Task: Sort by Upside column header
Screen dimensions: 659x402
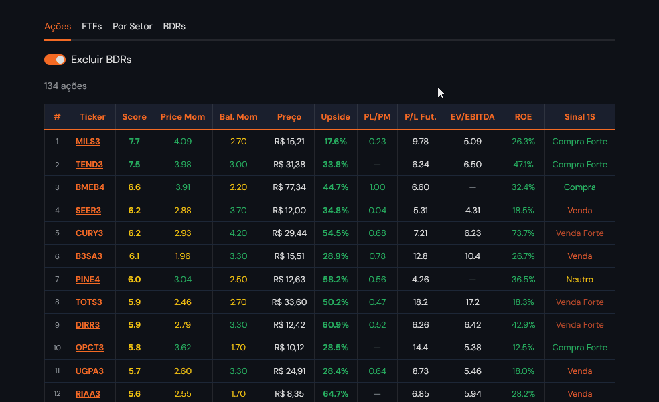Action: (336, 117)
